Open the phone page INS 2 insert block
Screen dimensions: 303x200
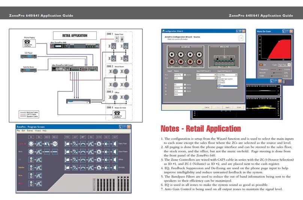tap(55, 143)
